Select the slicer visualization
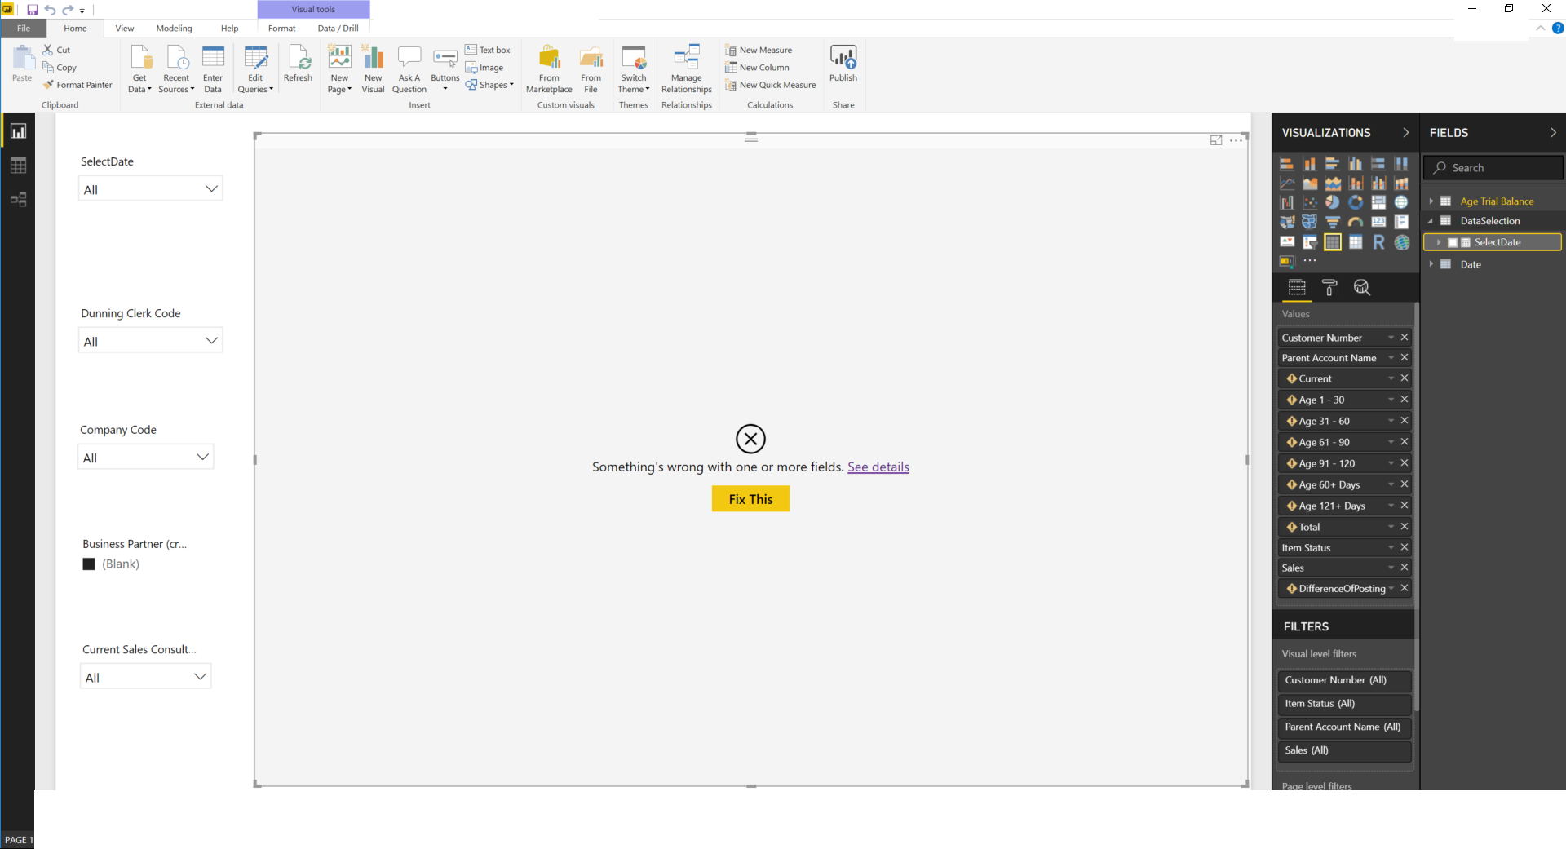The height and width of the screenshot is (849, 1566). [1310, 242]
